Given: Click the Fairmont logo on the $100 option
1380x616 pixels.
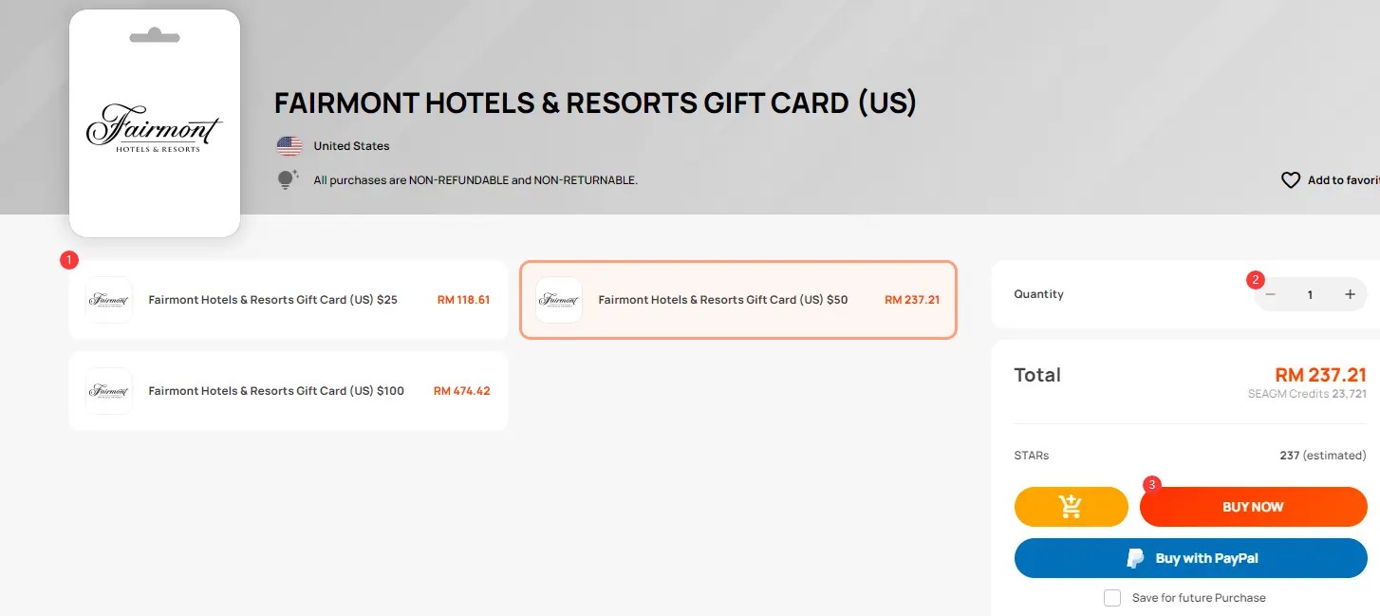Looking at the screenshot, I should [108, 390].
